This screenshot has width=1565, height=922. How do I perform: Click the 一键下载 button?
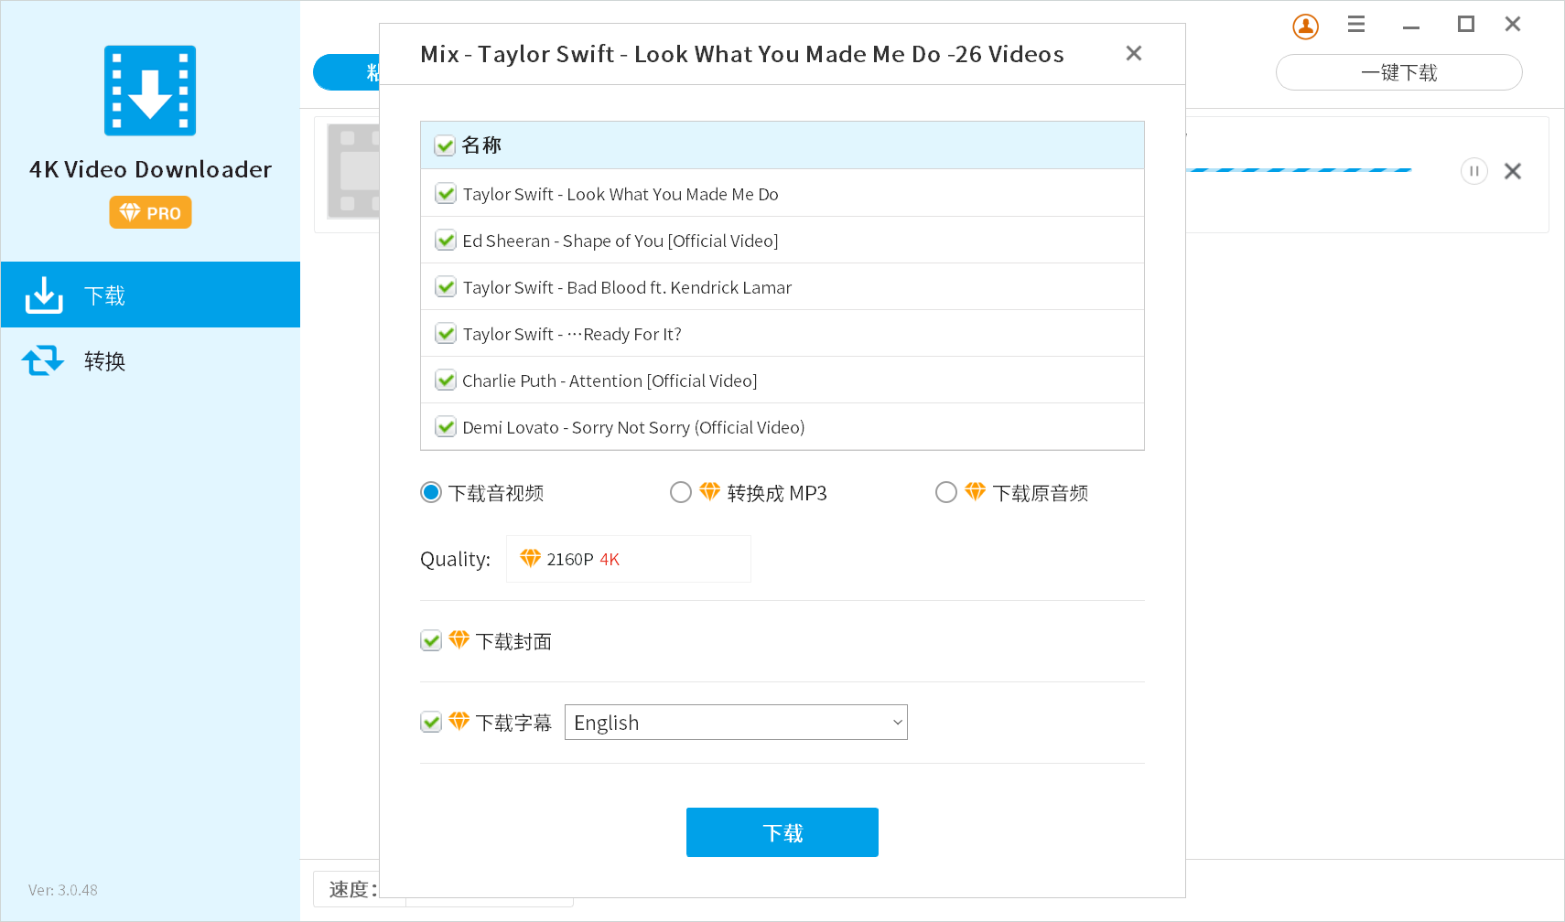[1399, 72]
